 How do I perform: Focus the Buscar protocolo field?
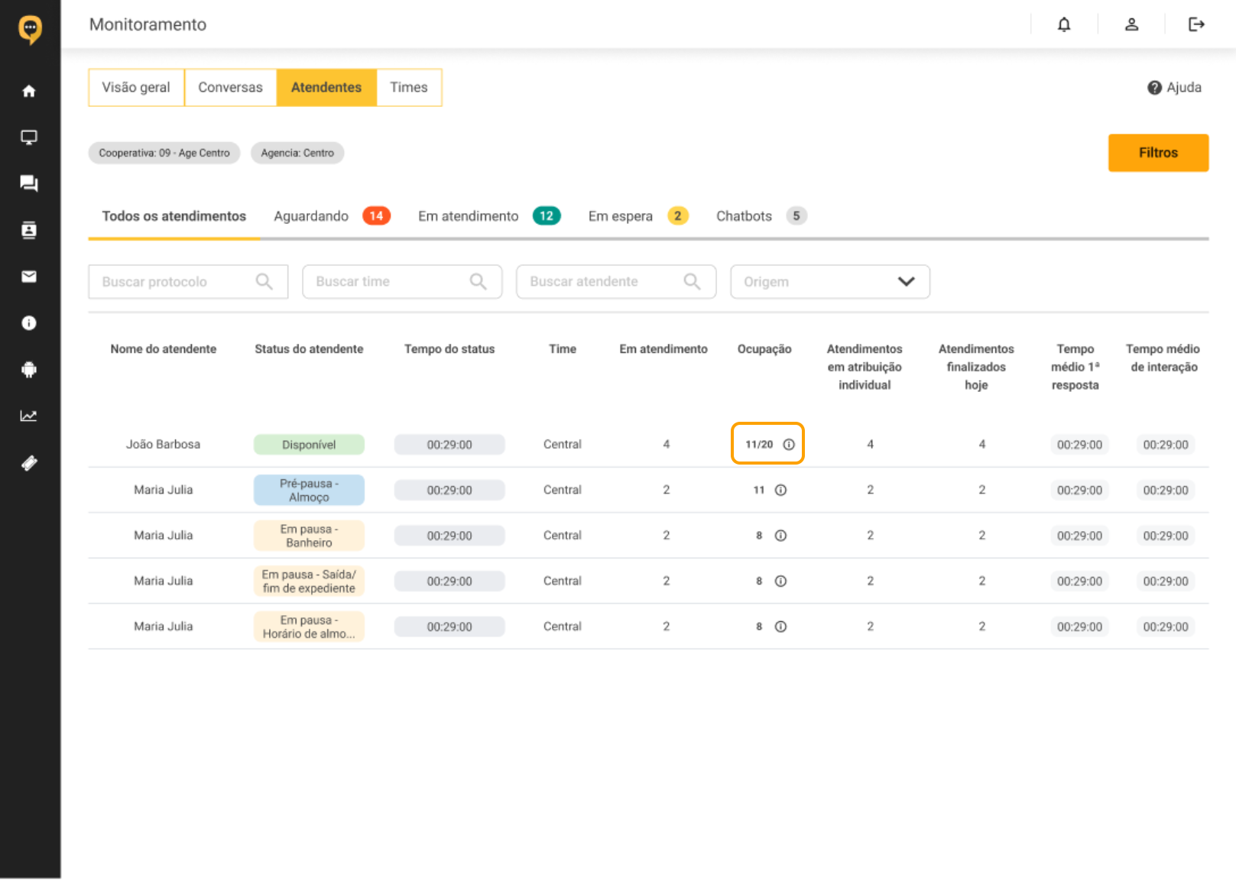tap(188, 282)
